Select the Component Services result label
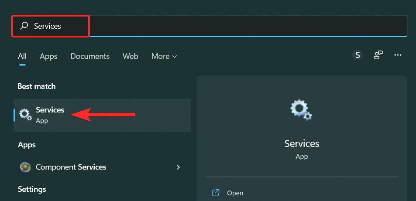The height and width of the screenshot is (201, 416). [71, 167]
